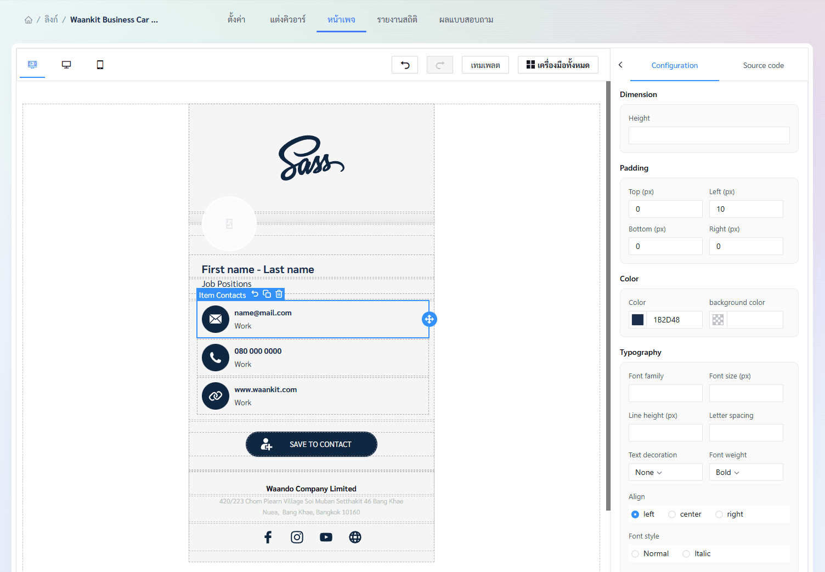Select the "www.waankit.com" text

click(x=265, y=389)
